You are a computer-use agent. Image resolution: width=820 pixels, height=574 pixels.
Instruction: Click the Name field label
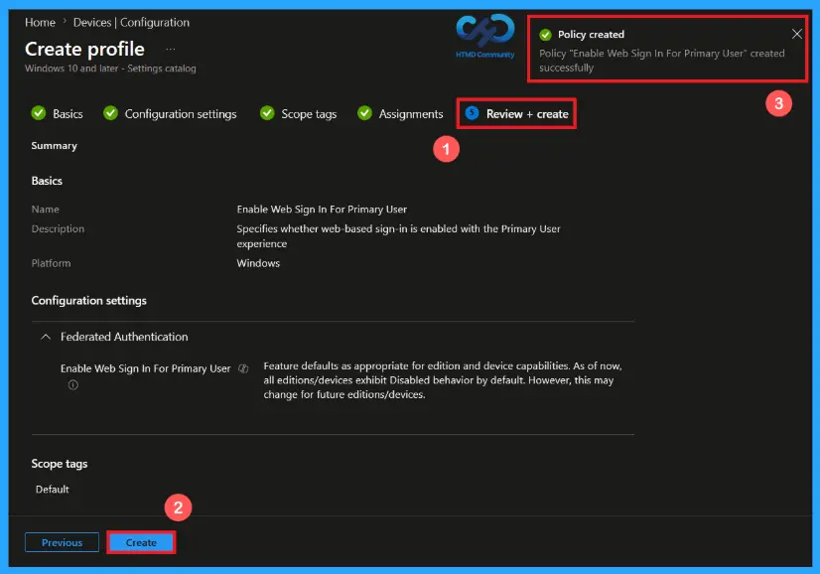pyautogui.click(x=45, y=210)
